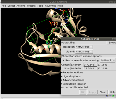This screenshot has width=116, height=99.
Task: Open the Help menu in menu bar
Action: pos(60,6)
